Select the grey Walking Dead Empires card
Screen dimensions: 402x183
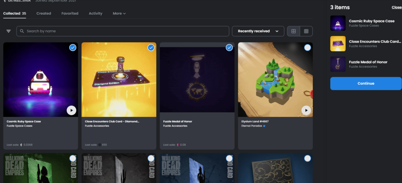tap(151, 159)
